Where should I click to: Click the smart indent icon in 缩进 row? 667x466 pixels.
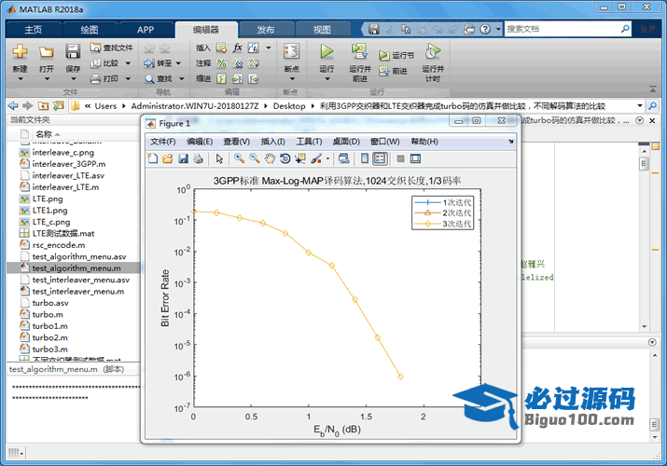pyautogui.click(x=221, y=79)
